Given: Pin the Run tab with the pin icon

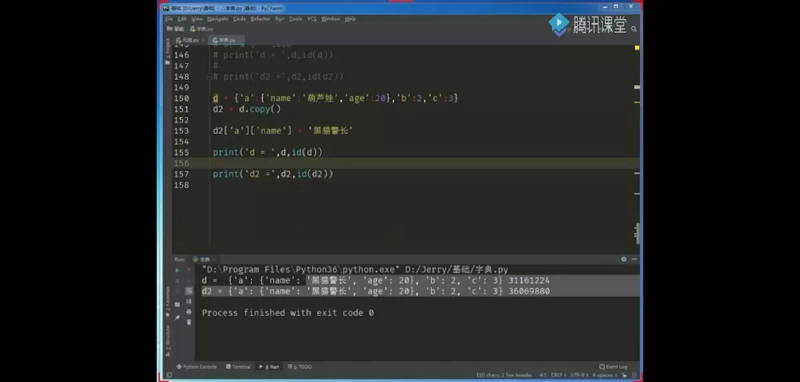Looking at the screenshot, I should 177,318.
